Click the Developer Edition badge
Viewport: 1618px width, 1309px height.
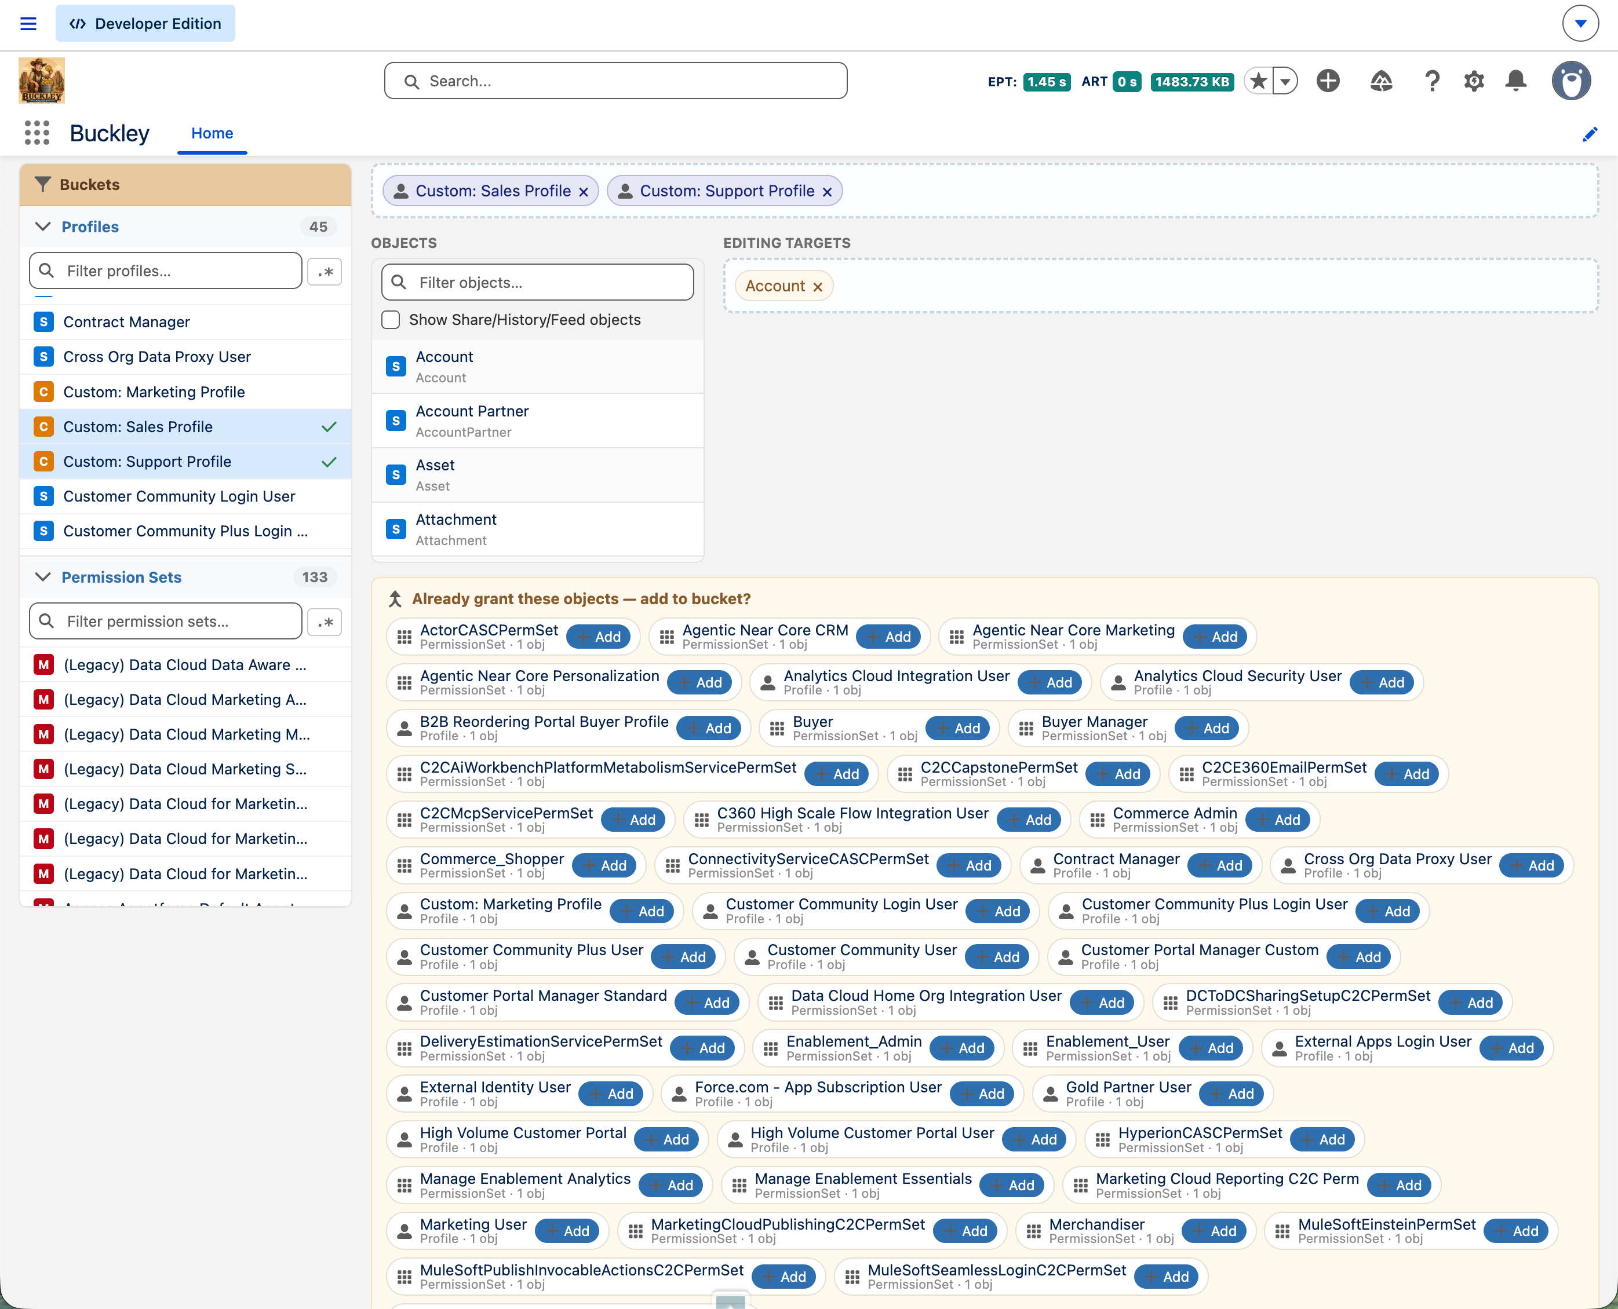pyautogui.click(x=145, y=23)
